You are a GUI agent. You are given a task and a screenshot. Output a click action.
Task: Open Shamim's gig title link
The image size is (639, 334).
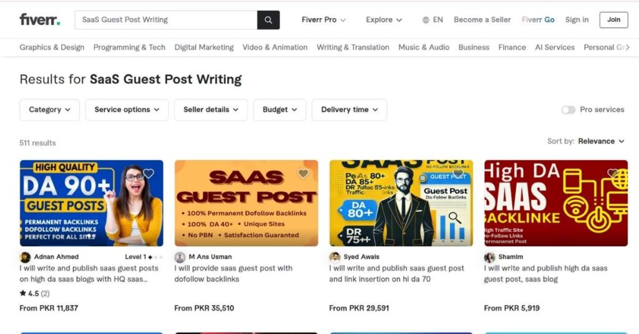pyautogui.click(x=545, y=274)
